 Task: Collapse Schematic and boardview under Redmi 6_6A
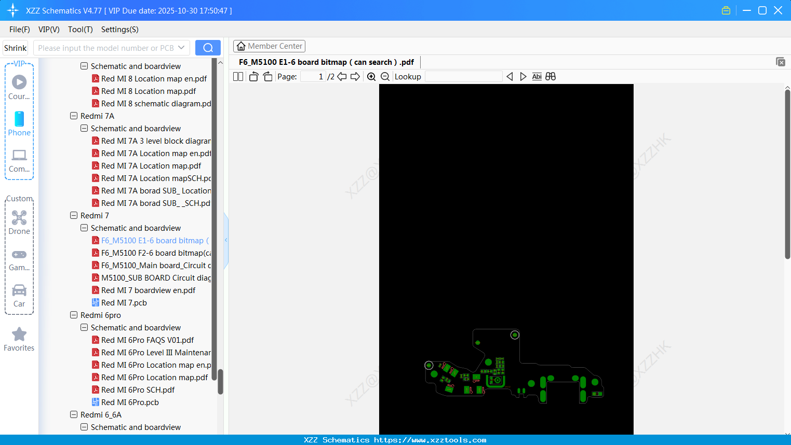[x=84, y=427]
